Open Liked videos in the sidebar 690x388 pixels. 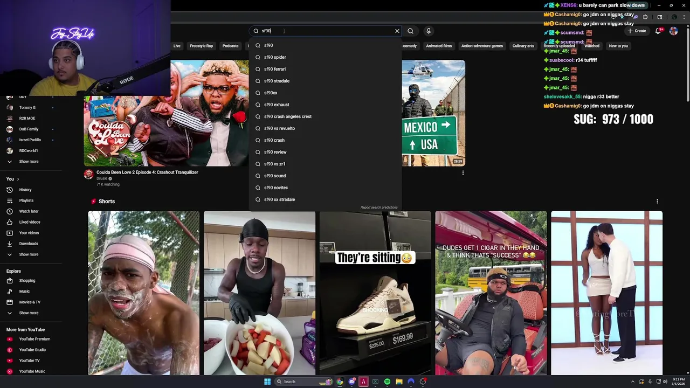coord(31,222)
